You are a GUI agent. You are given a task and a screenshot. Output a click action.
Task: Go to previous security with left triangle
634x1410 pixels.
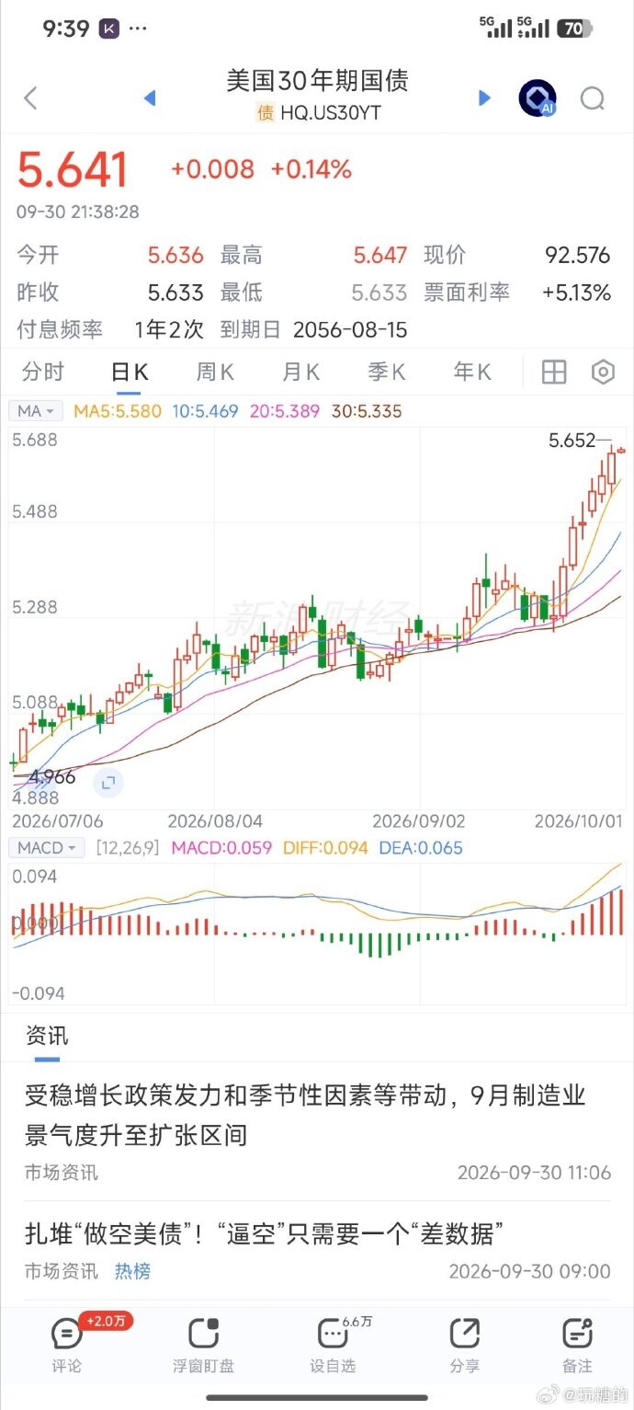(150, 97)
